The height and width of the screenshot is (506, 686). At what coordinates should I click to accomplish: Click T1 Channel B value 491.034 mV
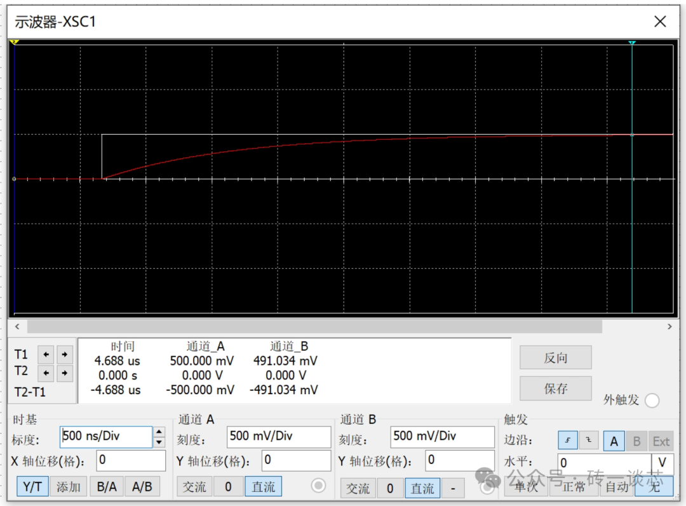click(285, 361)
